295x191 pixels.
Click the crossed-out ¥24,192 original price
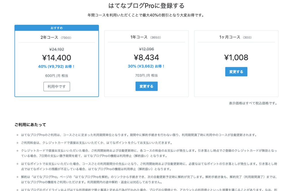56,49
